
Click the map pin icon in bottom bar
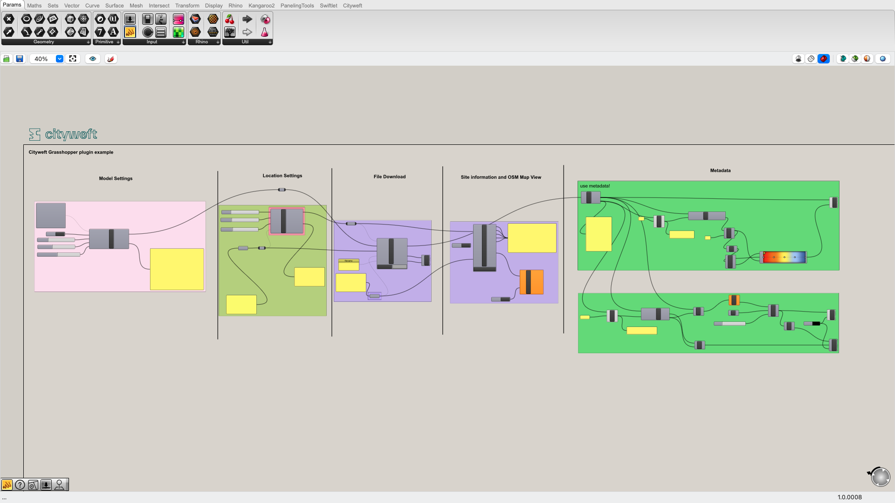(33, 485)
